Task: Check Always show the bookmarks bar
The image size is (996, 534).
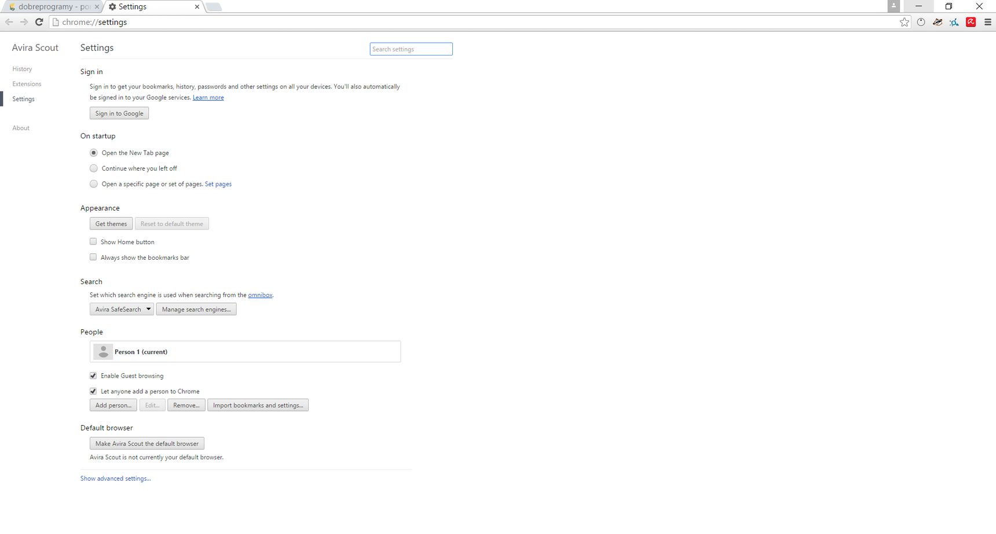Action: click(x=93, y=257)
